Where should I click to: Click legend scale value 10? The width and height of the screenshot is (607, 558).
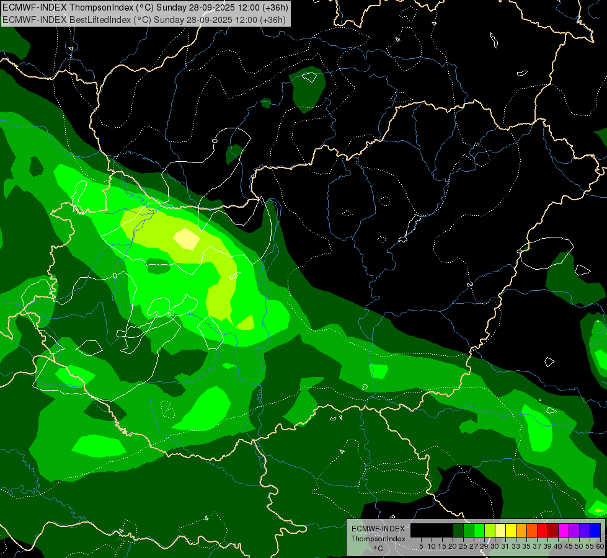click(432, 546)
